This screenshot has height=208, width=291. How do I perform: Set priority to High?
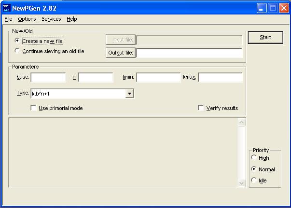pyautogui.click(x=254, y=158)
